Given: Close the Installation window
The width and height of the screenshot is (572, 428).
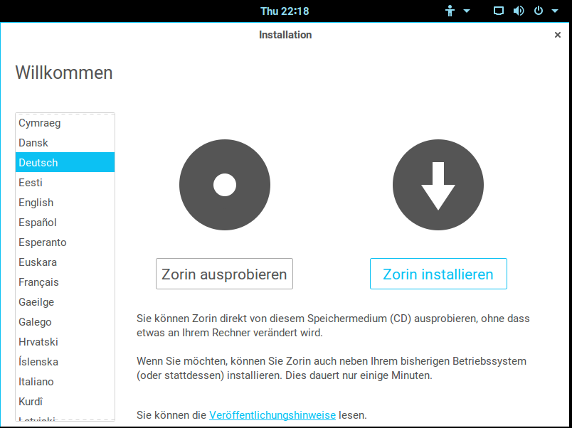Looking at the screenshot, I should coord(557,35).
